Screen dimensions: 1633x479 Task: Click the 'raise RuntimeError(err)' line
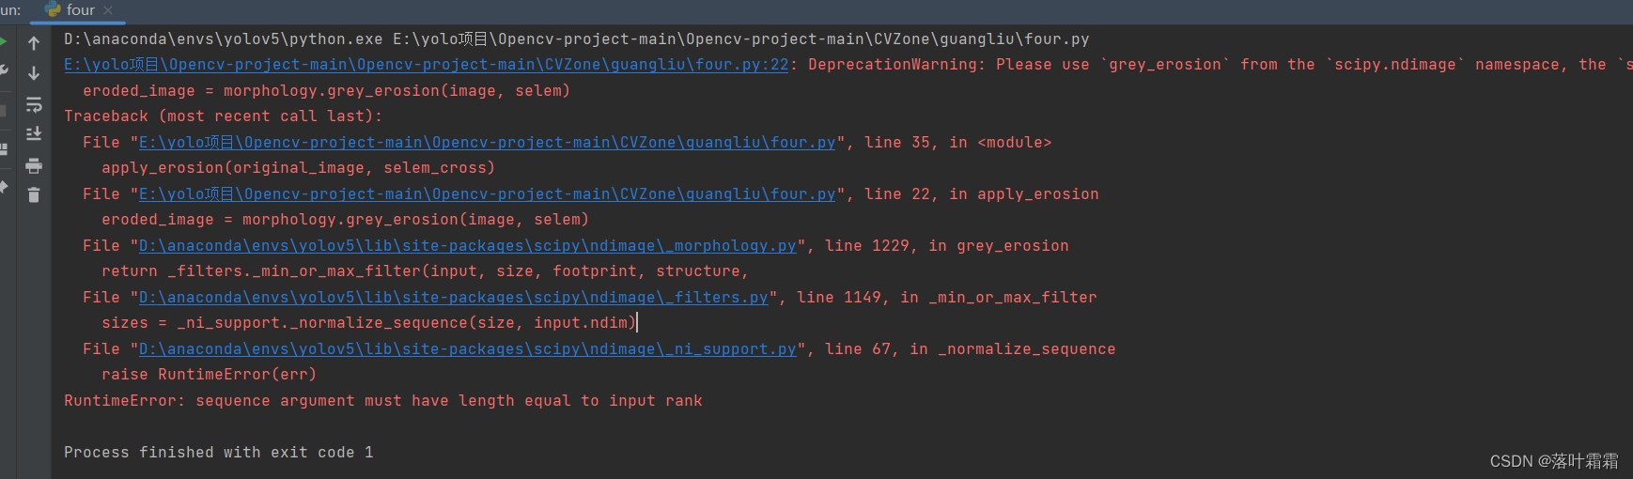210,375
